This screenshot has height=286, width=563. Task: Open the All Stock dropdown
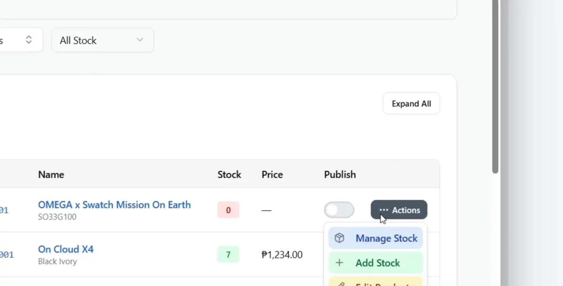tap(102, 40)
